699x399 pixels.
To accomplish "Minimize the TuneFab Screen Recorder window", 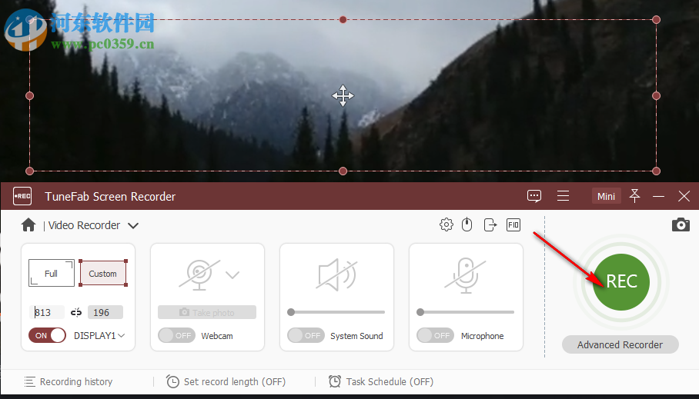I will click(x=658, y=196).
